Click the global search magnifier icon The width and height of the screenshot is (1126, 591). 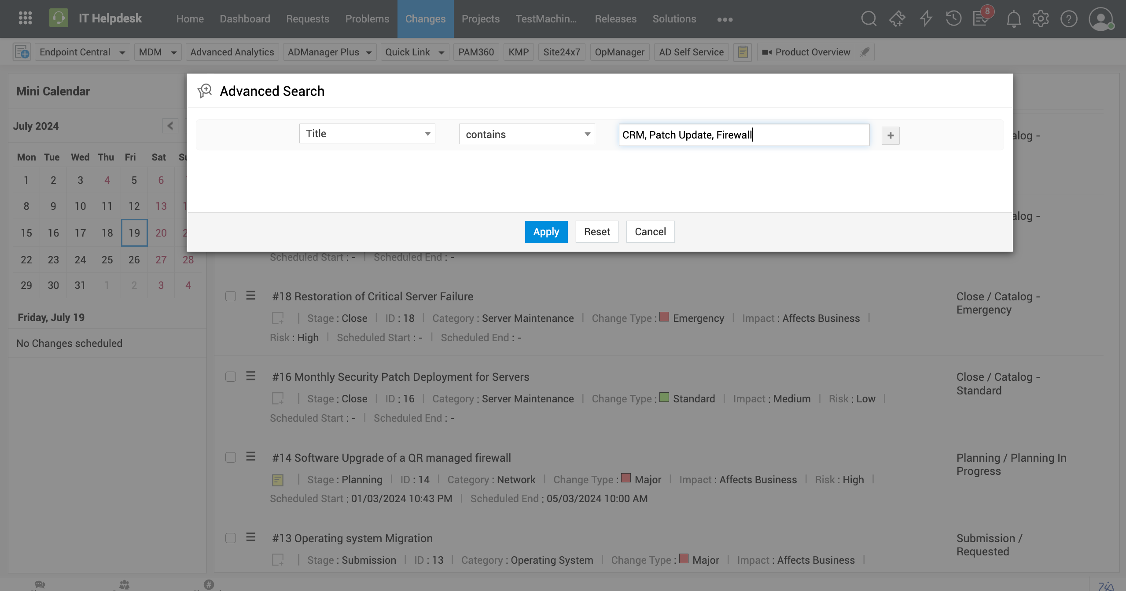coord(868,18)
